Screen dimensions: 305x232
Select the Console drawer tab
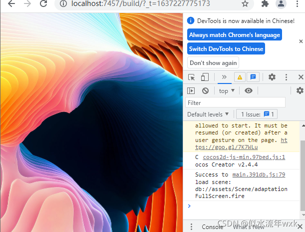coord(213,227)
